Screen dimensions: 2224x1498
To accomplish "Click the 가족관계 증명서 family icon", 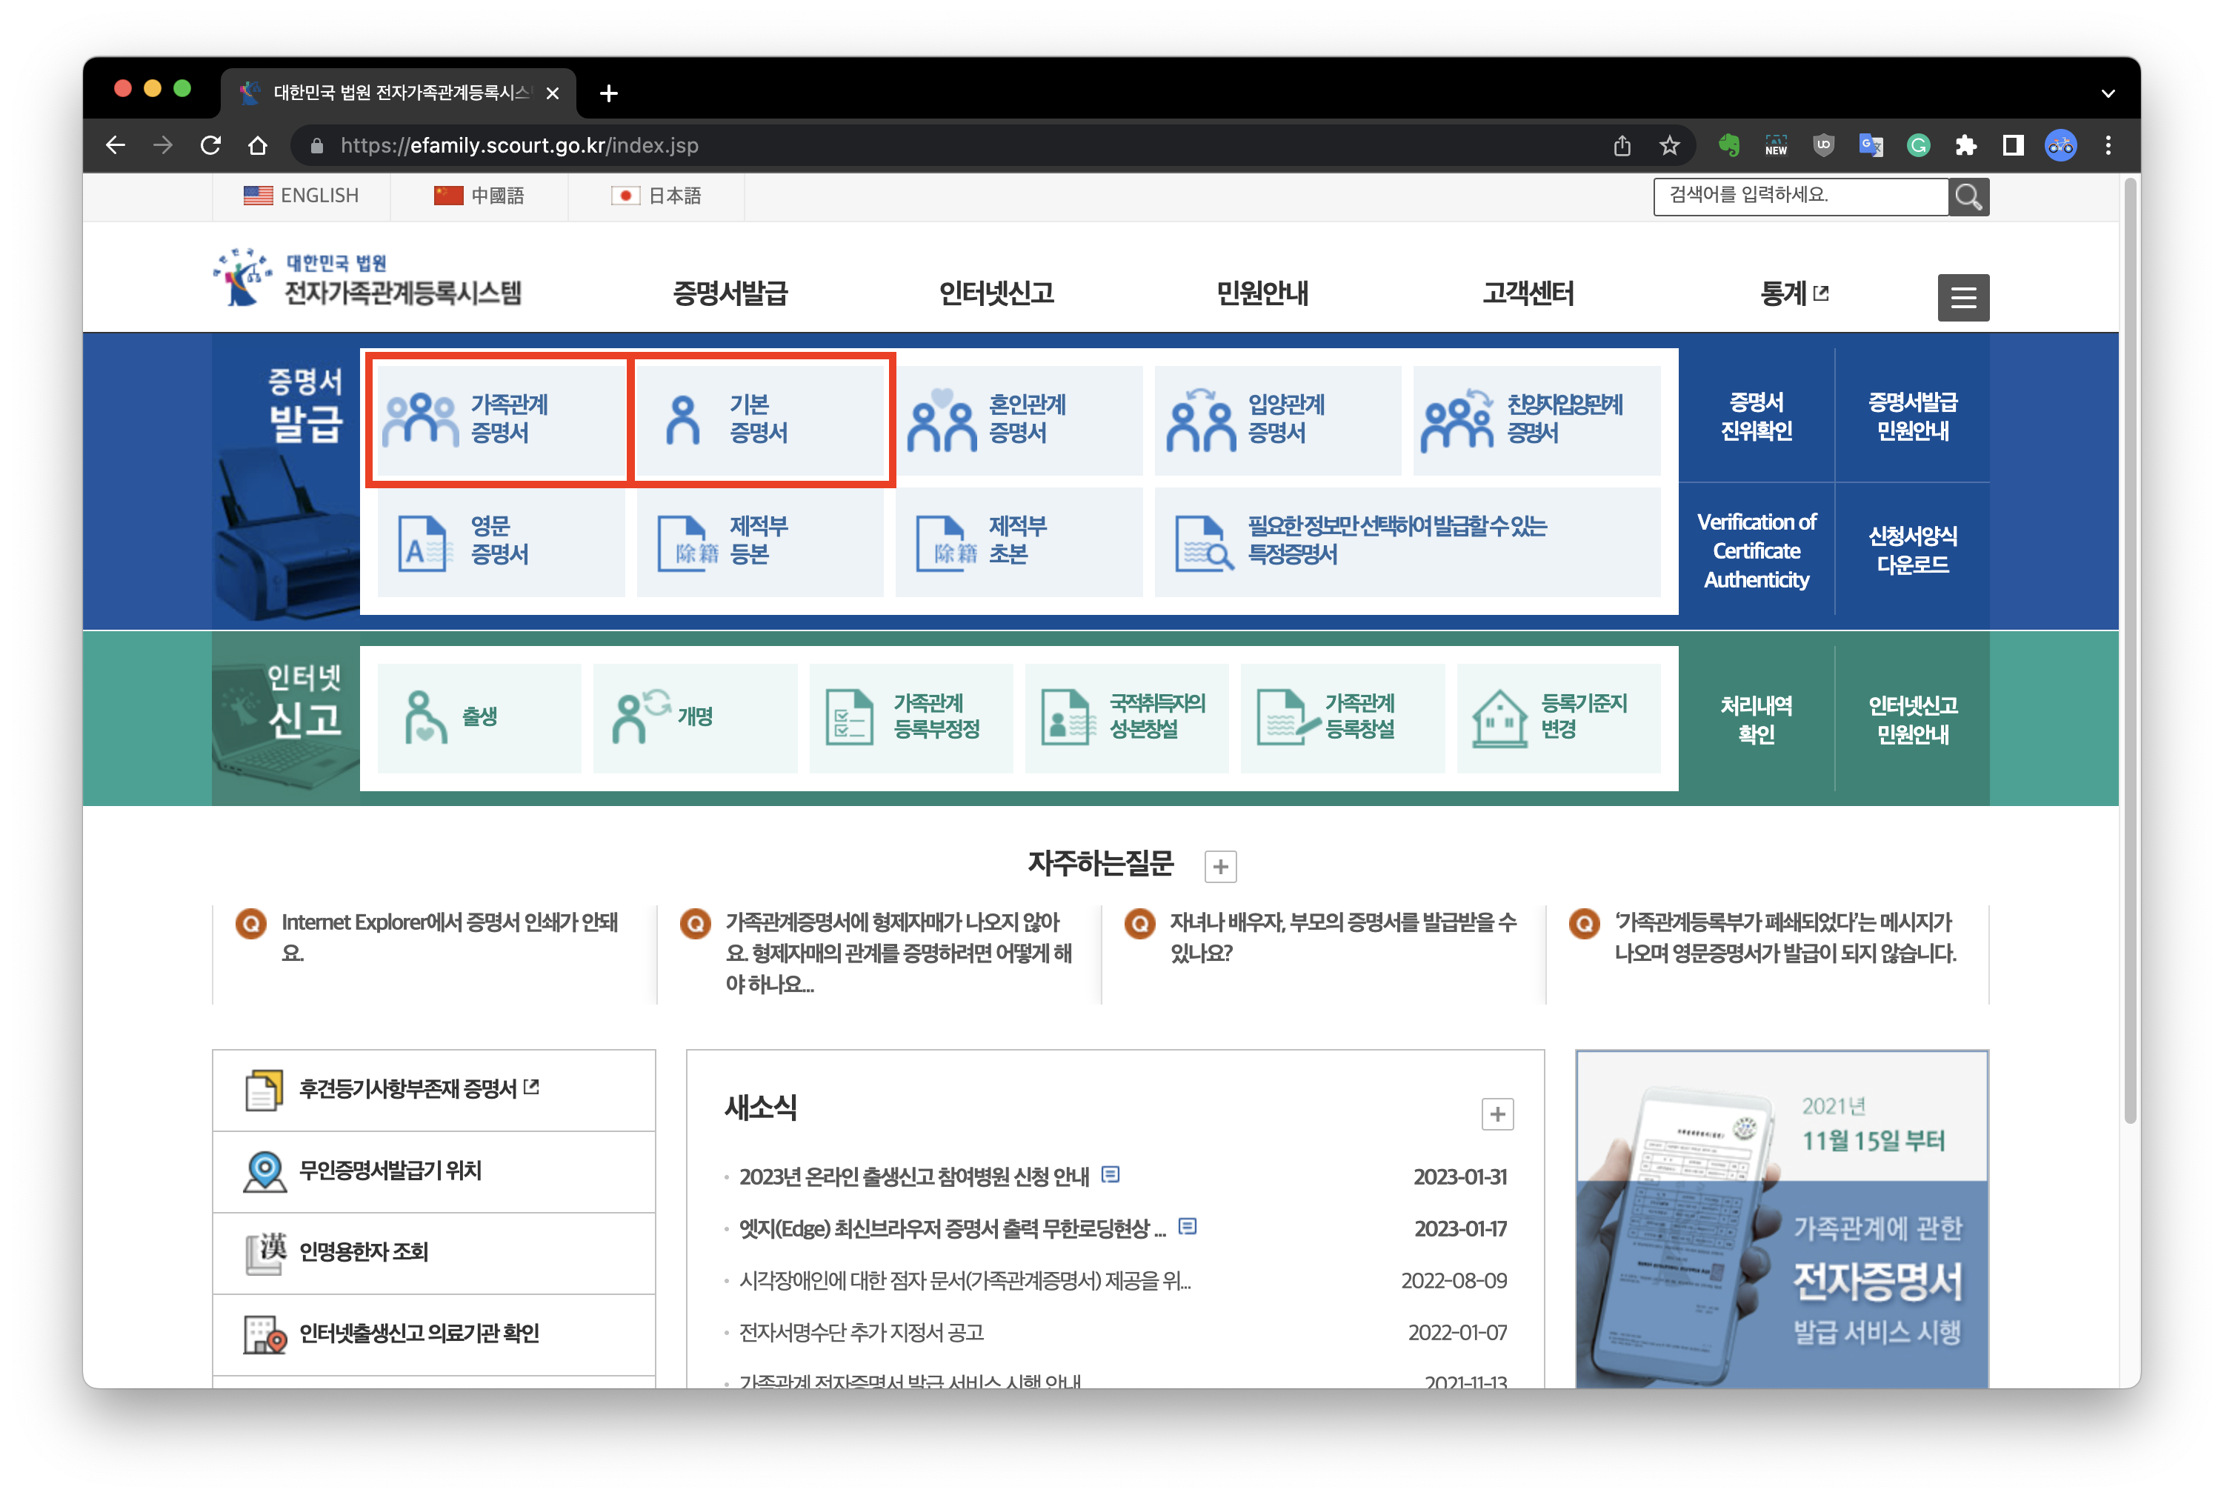I will [x=420, y=419].
